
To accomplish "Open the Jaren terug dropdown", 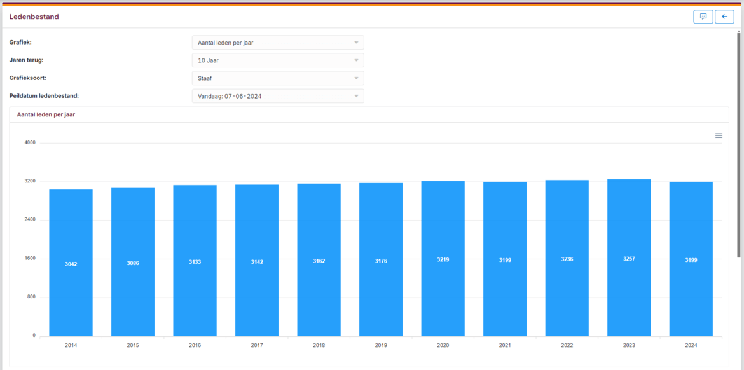I will point(278,60).
